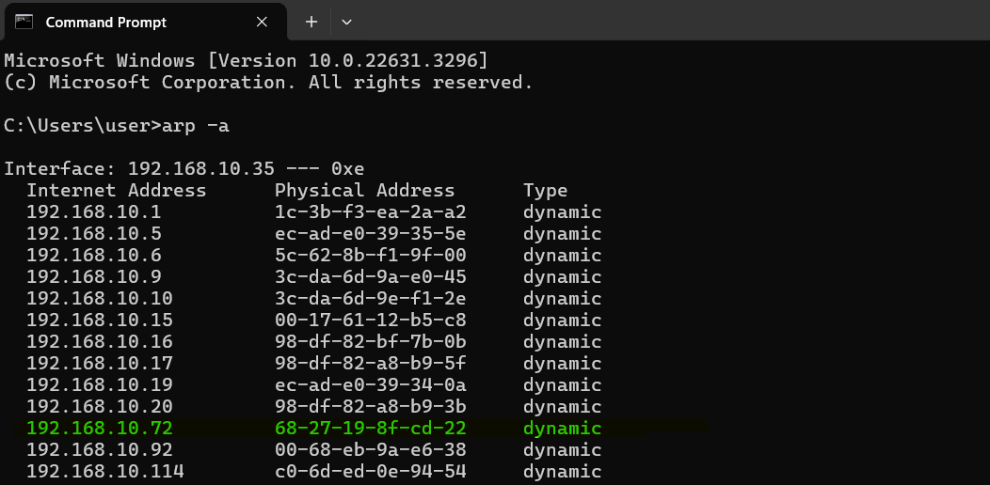The image size is (990, 485).
Task: Click the highlighted IP 192.168.10.72
Action: 100,429
